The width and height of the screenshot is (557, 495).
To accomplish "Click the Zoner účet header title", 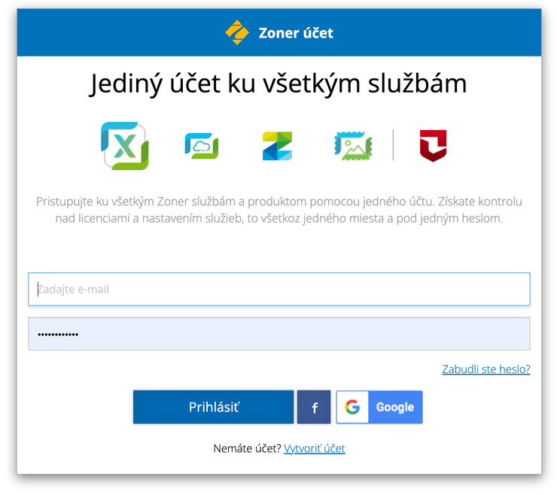I will pyautogui.click(x=296, y=33).
